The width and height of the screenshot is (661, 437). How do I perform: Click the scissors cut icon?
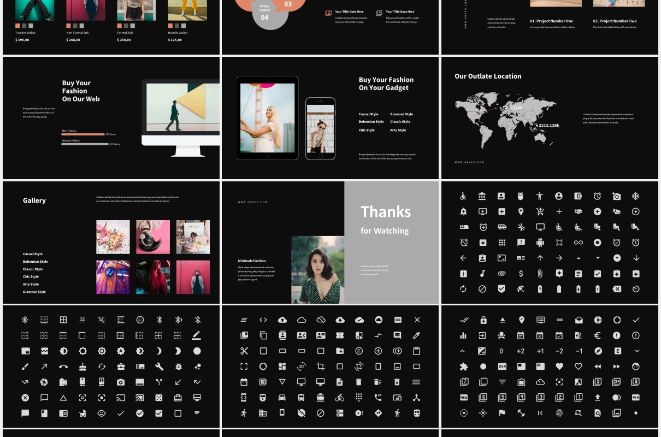[244, 351]
